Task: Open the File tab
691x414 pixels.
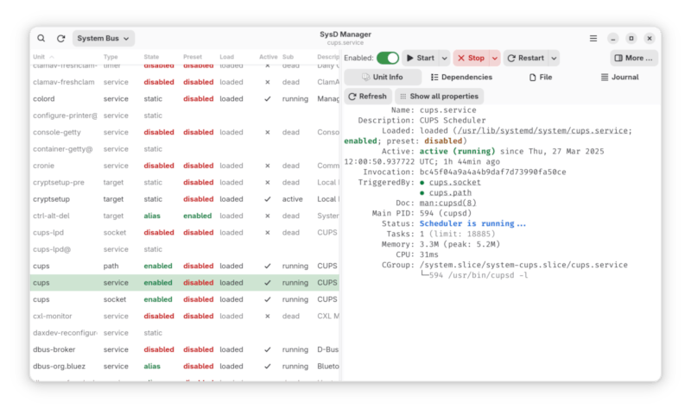Action: [540, 77]
